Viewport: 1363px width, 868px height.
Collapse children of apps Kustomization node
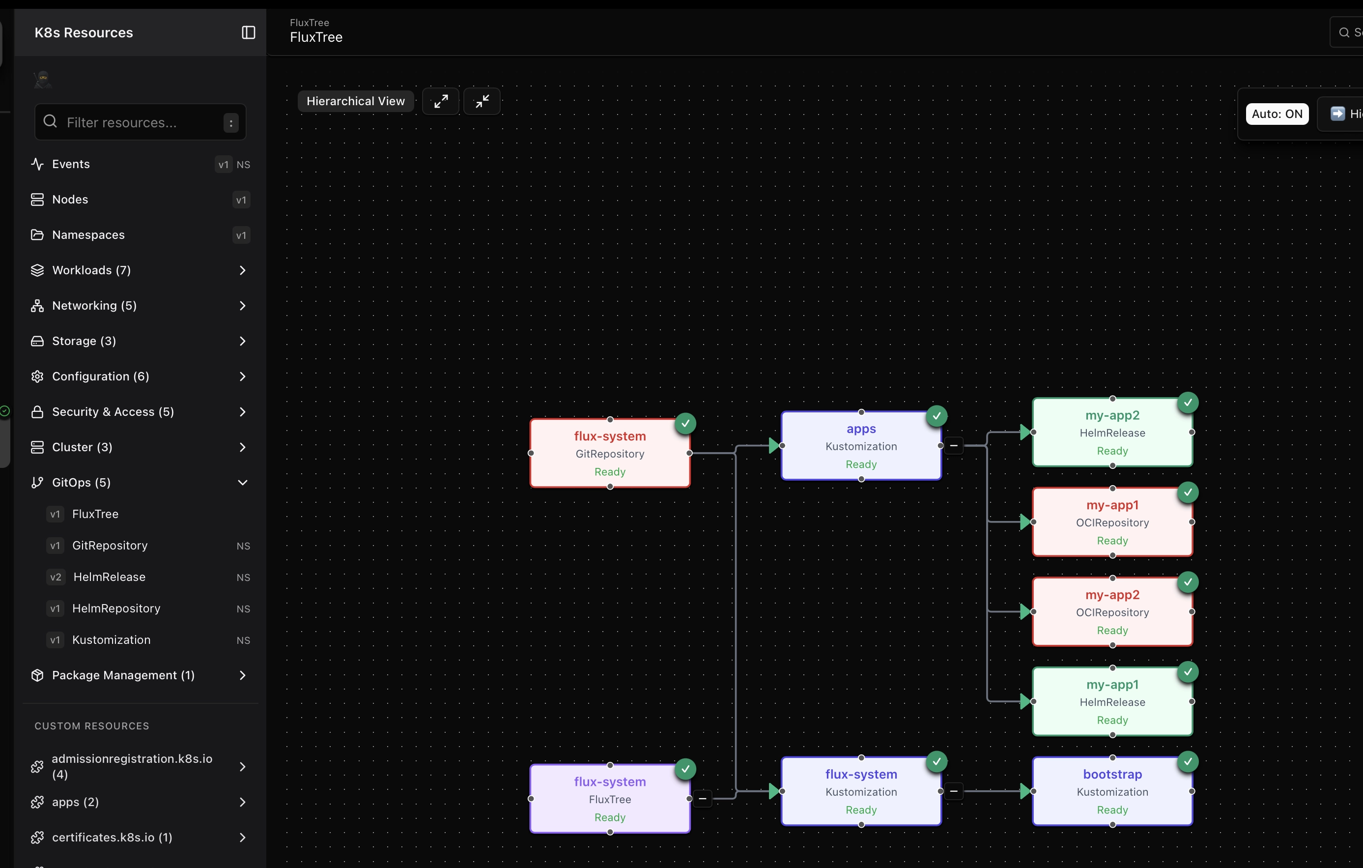click(x=954, y=446)
